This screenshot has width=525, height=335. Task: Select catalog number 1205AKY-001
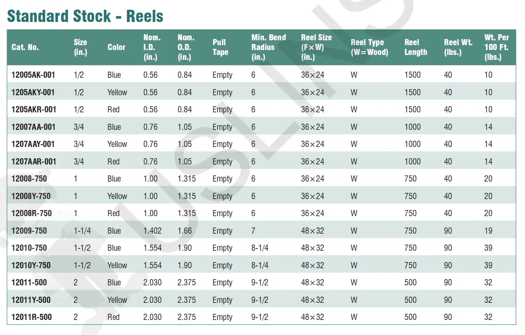(33, 92)
